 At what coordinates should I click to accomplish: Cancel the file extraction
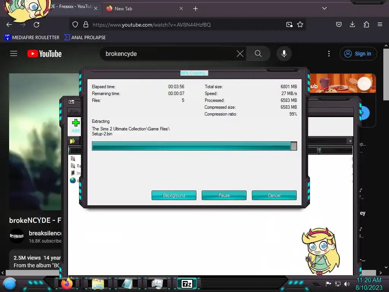click(274, 195)
